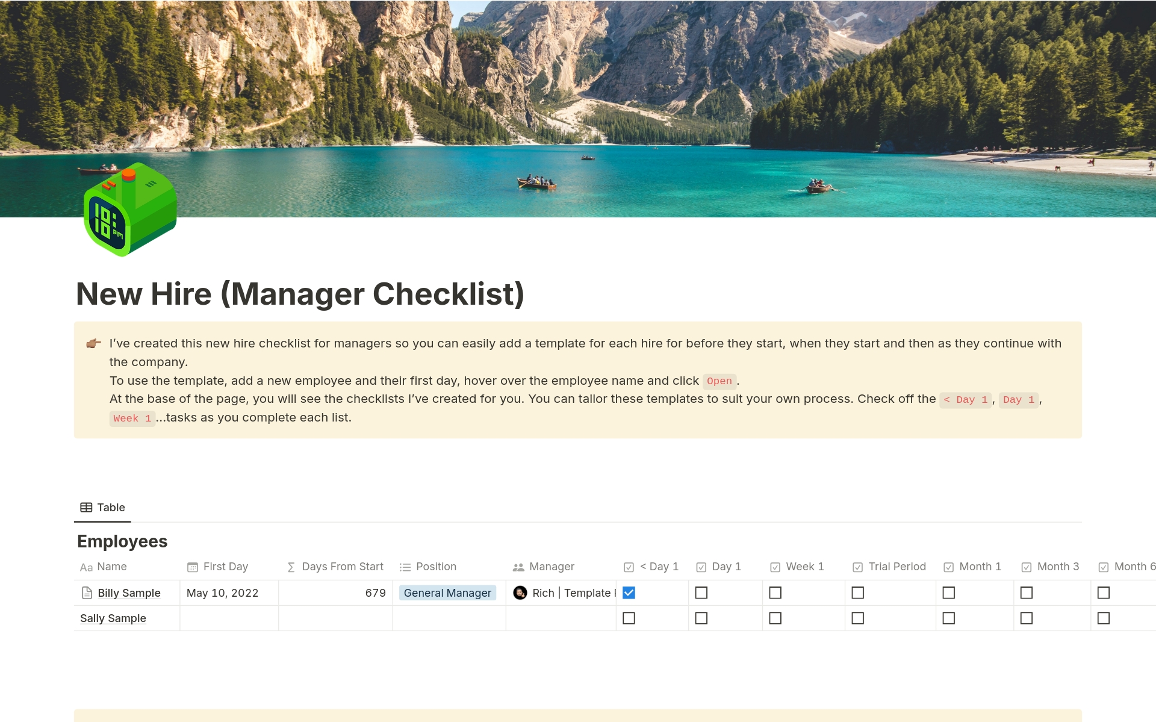The width and height of the screenshot is (1156, 722).
Task: Open the Sally Sample employee page
Action: point(113,618)
